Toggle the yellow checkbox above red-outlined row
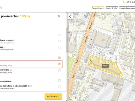The height and width of the screenshot is (101, 135). click(x=60, y=58)
